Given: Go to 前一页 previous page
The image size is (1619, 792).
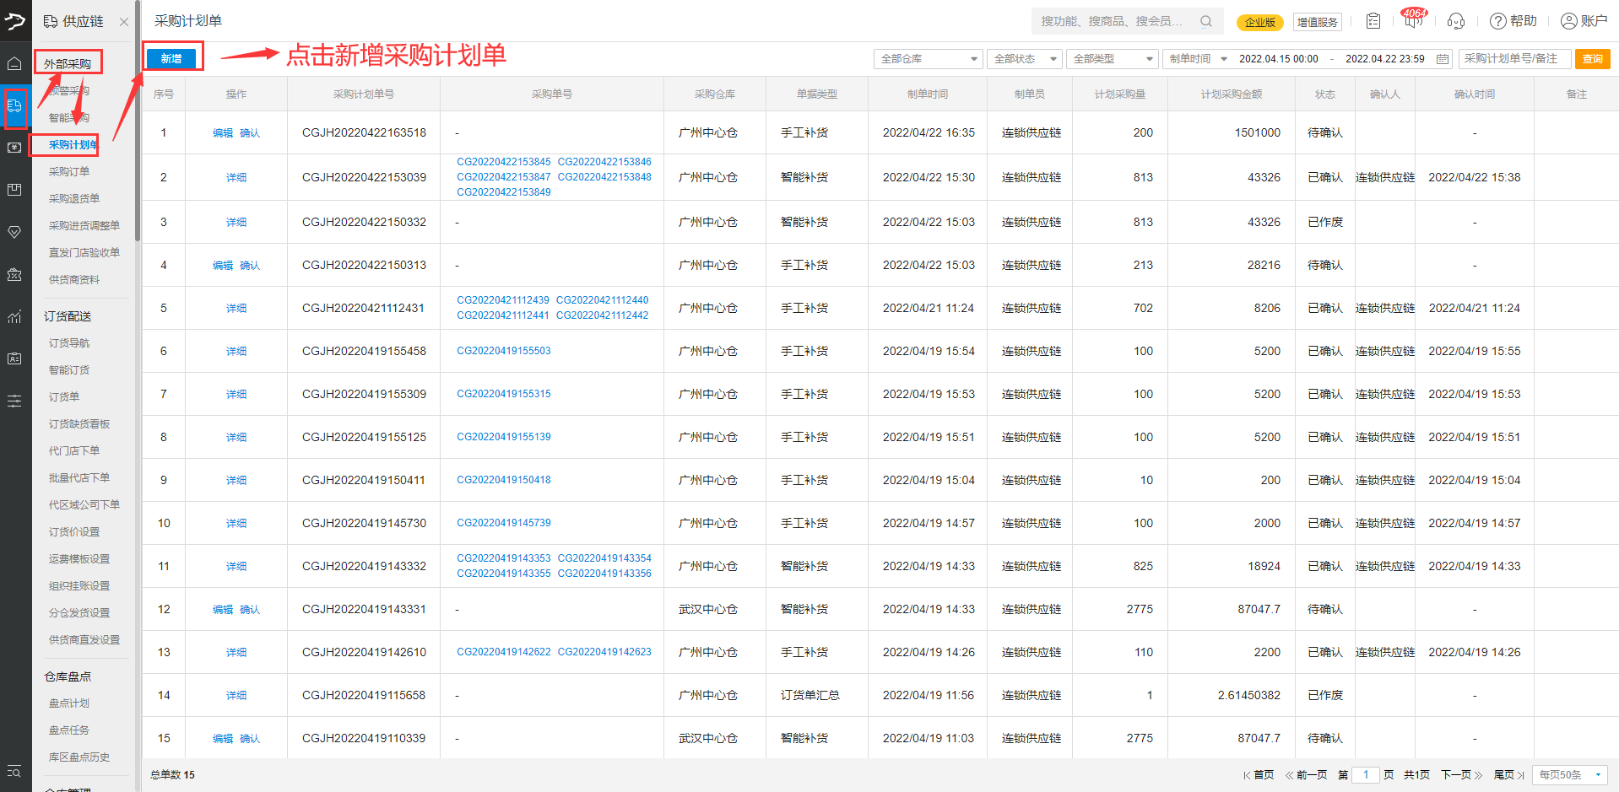Looking at the screenshot, I should [x=1306, y=775].
